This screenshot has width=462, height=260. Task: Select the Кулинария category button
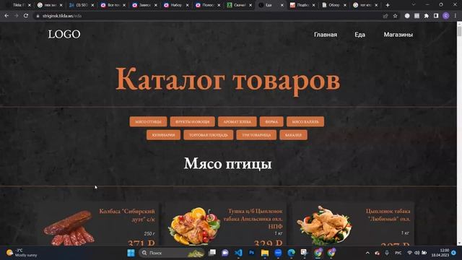coord(163,135)
